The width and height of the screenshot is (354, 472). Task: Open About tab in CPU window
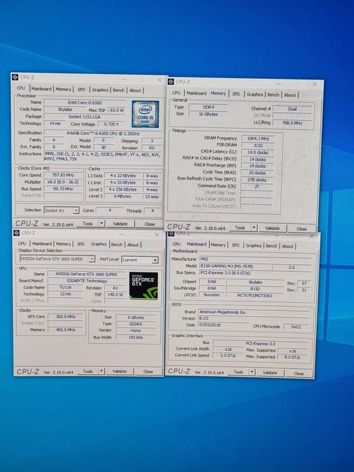pos(135,90)
